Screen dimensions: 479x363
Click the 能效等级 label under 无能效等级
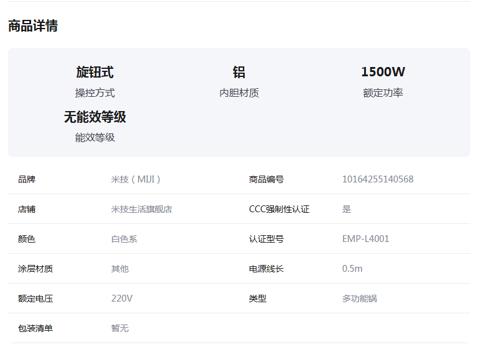pyautogui.click(x=94, y=138)
